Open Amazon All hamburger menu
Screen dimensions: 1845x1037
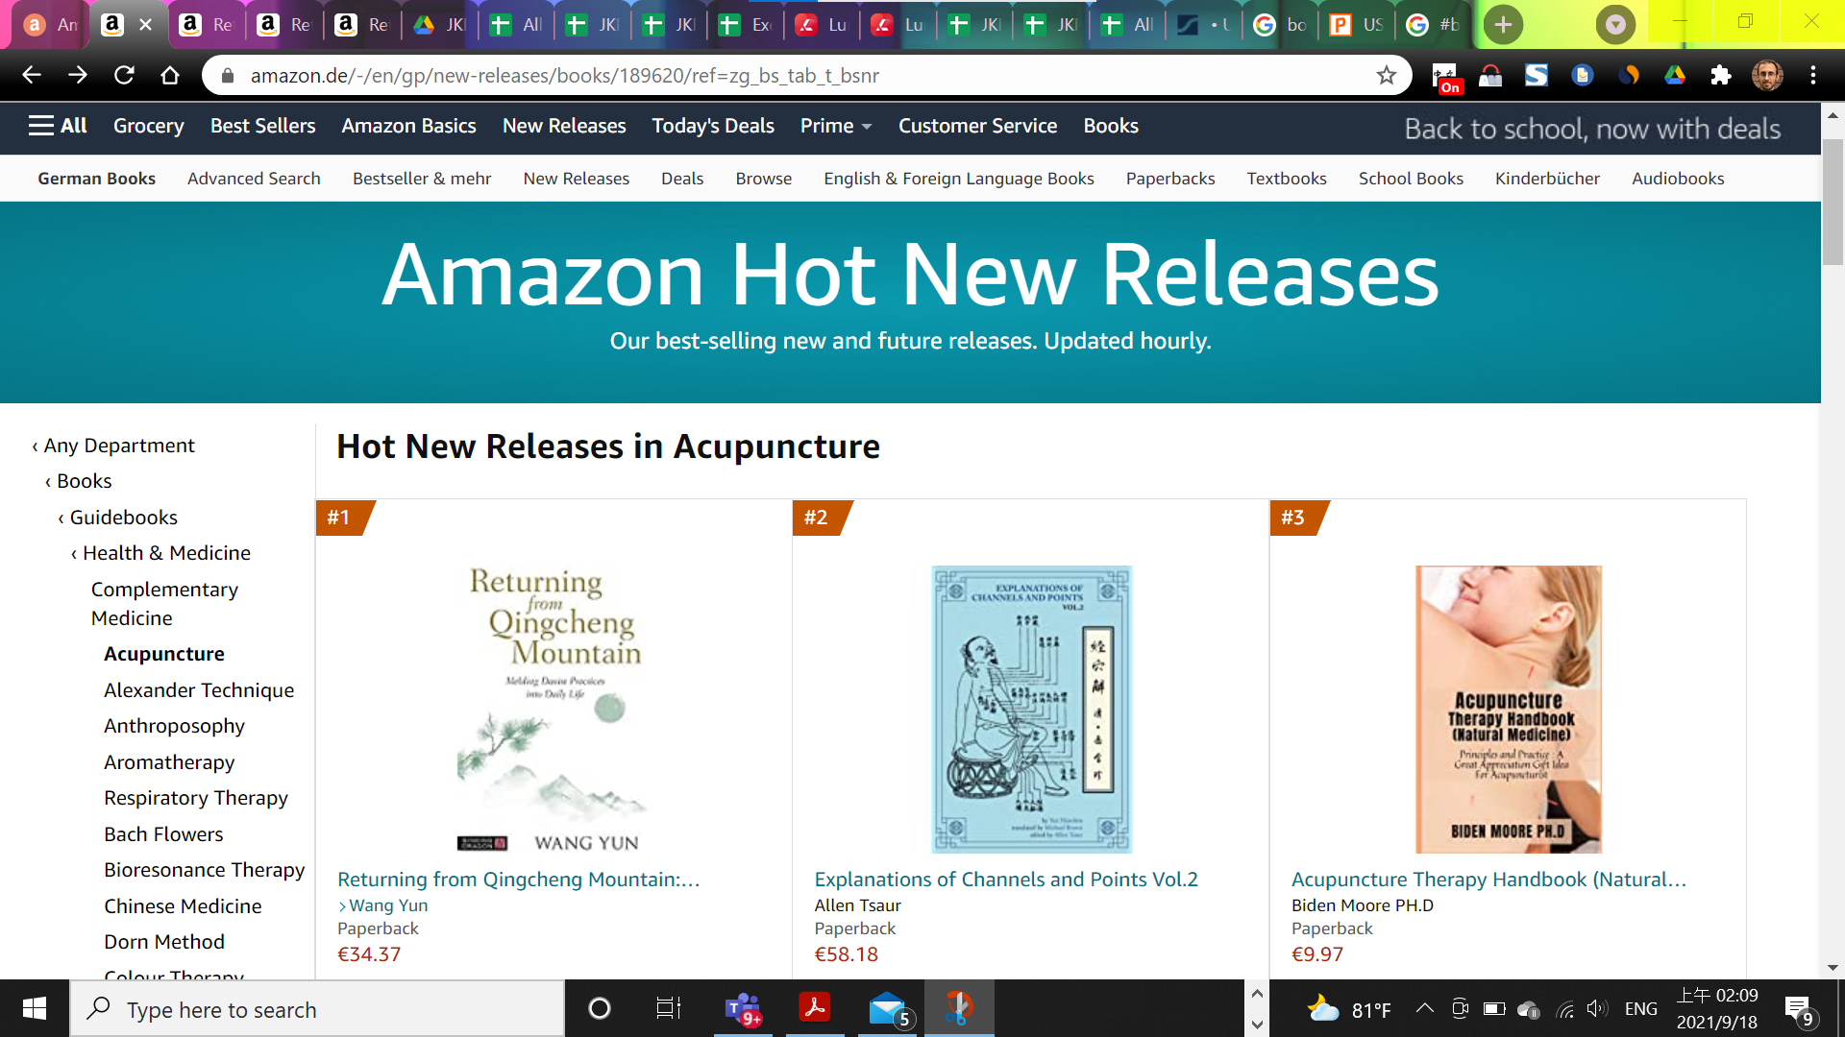tap(58, 126)
